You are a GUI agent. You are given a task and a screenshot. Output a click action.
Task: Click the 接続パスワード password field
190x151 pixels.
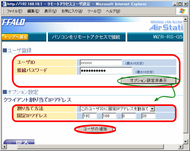pyautogui.click(x=106, y=71)
